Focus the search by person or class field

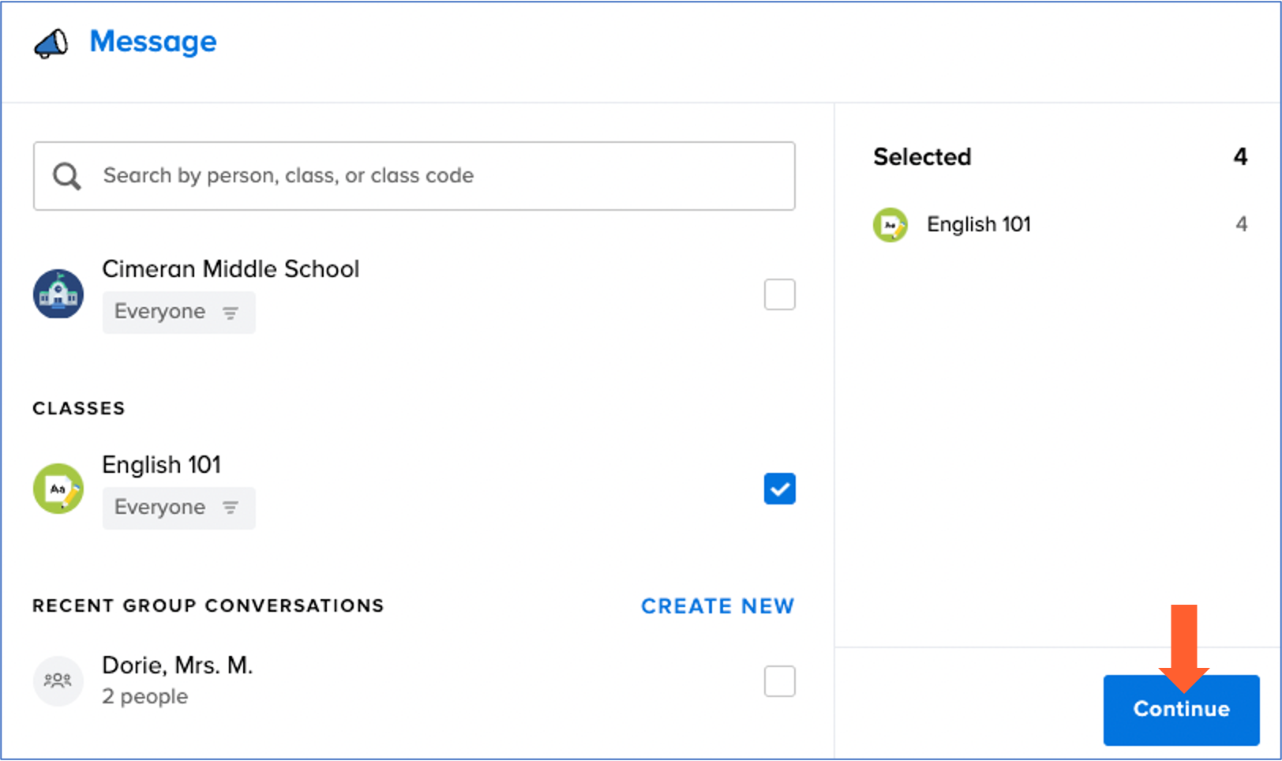442,176
